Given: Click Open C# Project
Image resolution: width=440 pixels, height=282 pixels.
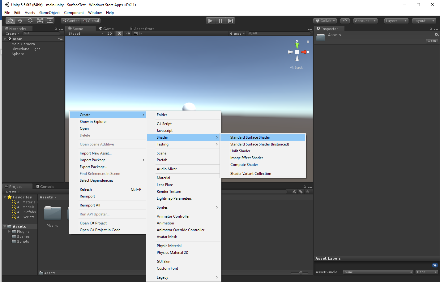Looking at the screenshot, I should [x=108, y=223].
